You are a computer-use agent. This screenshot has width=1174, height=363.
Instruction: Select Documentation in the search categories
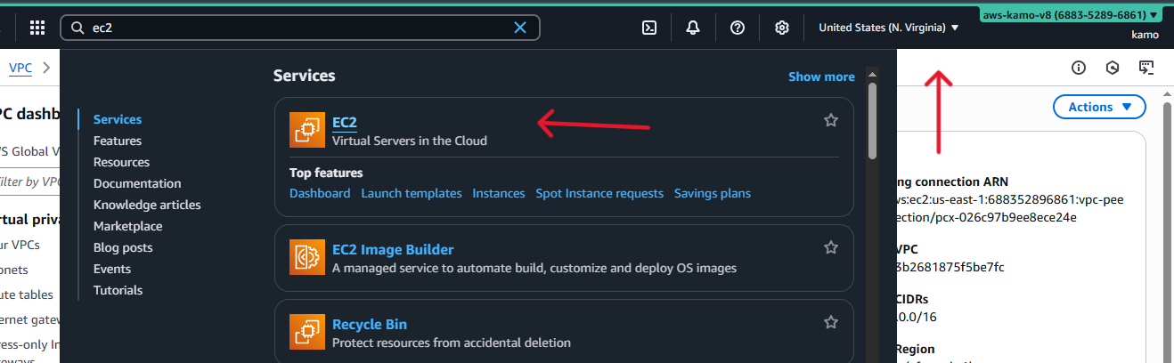click(x=137, y=183)
